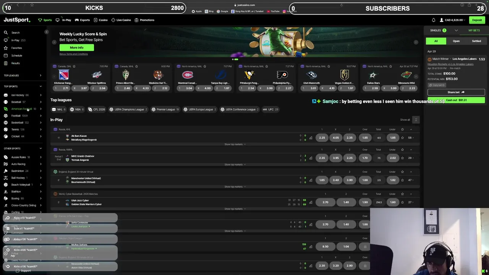The width and height of the screenshot is (489, 275).
Task: Open Bonus Terms and Conditions link
Action: (74, 54)
